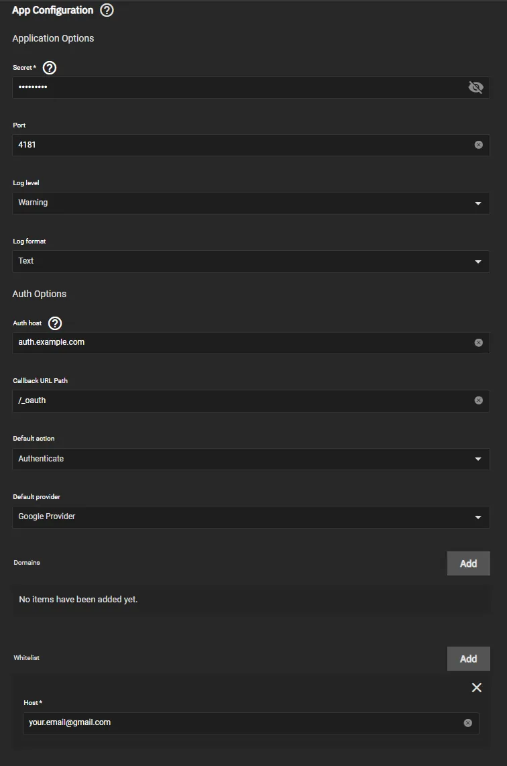The height and width of the screenshot is (766, 507).
Task: Open the App Configuration help icon
Action: coord(107,10)
